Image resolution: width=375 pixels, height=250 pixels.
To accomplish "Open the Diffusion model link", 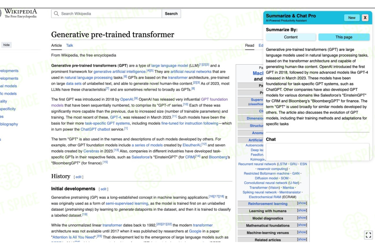I will pyautogui.click(x=266, y=178).
